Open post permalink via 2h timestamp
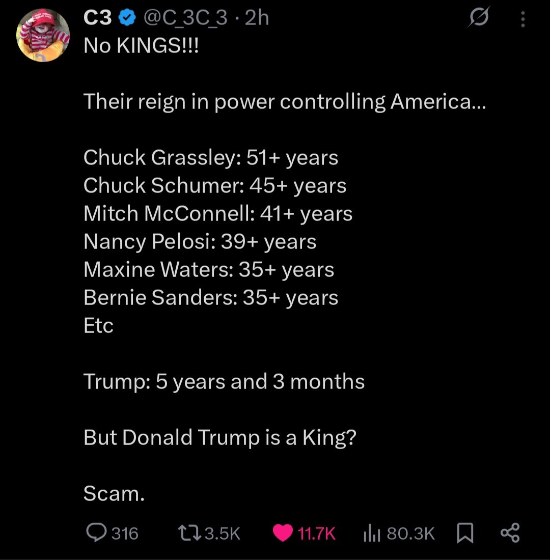 click(257, 19)
